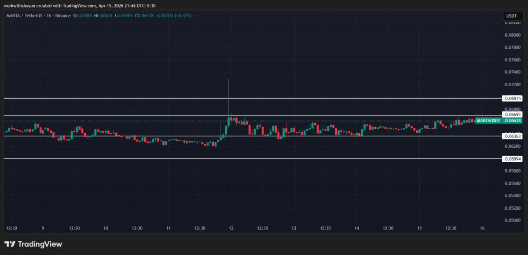
Task: Select the 0.06618 current price label
Action: 513,120
